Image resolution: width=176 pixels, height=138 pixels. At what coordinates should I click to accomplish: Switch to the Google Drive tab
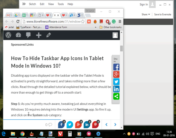click(x=17, y=15)
